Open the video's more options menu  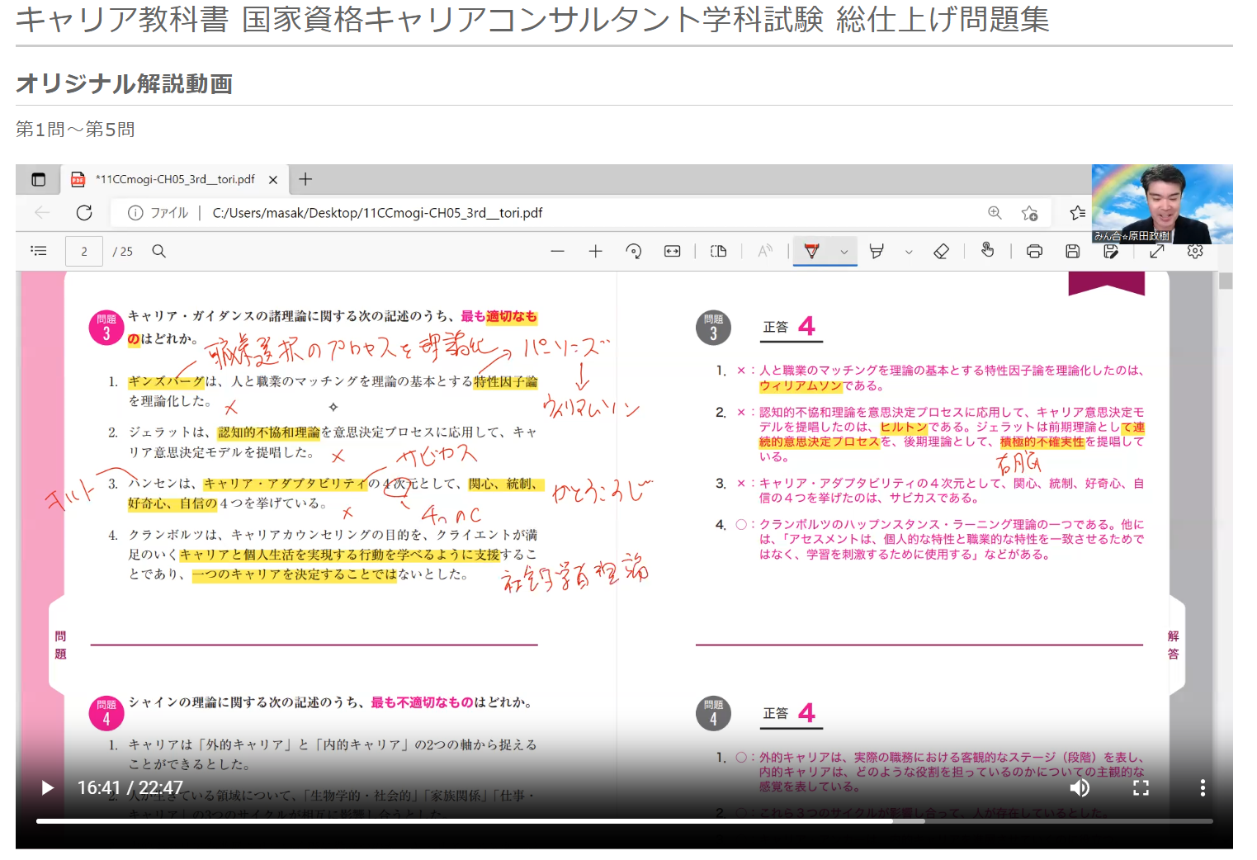point(1203,788)
